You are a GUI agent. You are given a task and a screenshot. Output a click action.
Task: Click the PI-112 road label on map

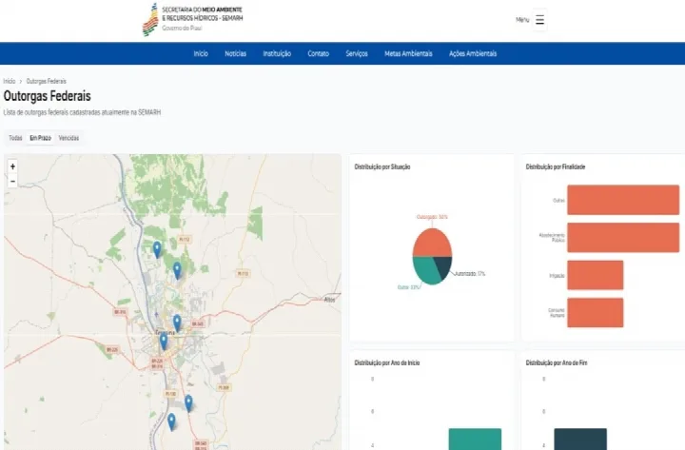point(185,240)
